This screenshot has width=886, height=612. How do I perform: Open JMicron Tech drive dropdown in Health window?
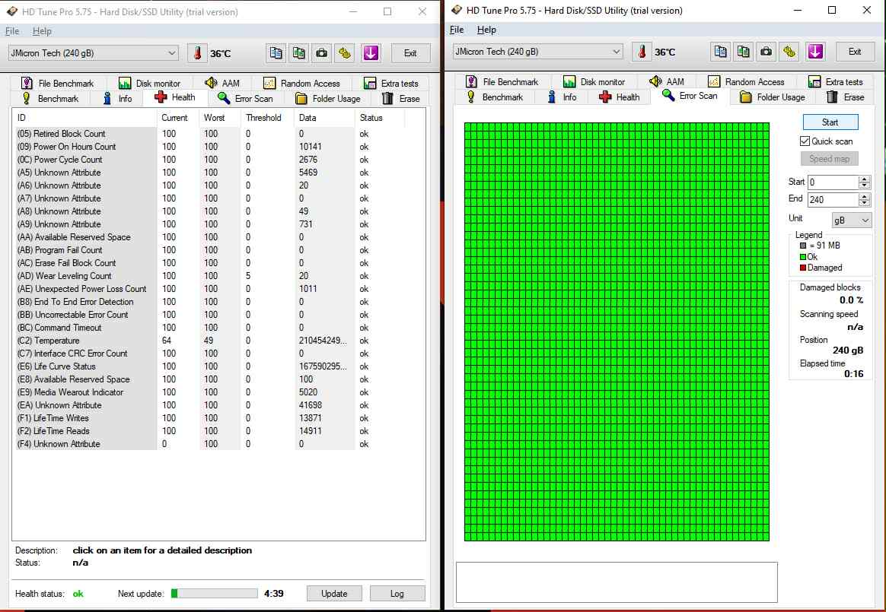pos(93,53)
